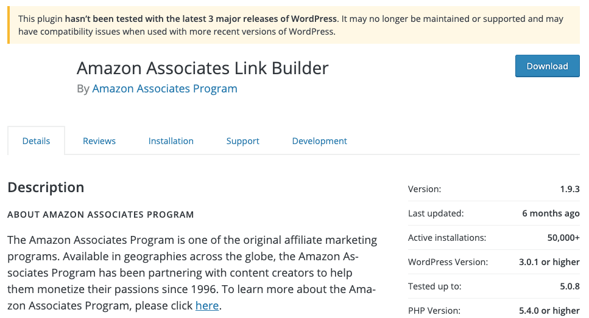The width and height of the screenshot is (589, 318).
Task: Click the About Amazon Associates Program subheading
Action: (101, 215)
